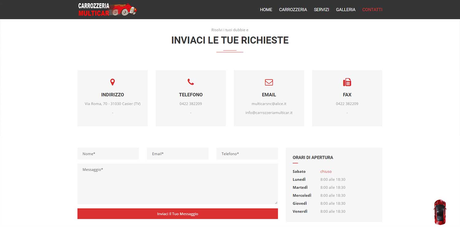Screen dimensions: 460x227
Task: Click the red car scroll-to-top icon
Action: (x=440, y=212)
